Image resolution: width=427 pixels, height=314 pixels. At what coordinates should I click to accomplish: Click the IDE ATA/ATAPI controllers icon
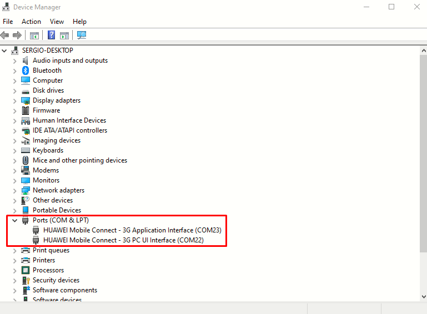(x=26, y=130)
